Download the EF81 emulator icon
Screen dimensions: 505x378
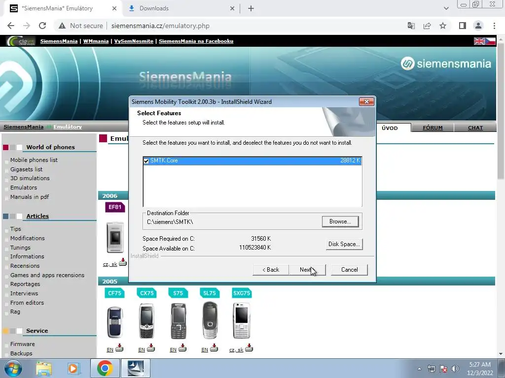[123, 262]
